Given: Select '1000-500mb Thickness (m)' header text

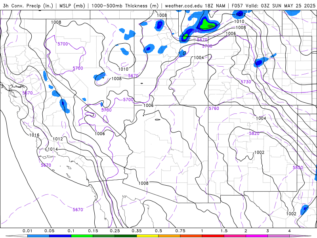Looking at the screenshot, I should click(125, 6).
